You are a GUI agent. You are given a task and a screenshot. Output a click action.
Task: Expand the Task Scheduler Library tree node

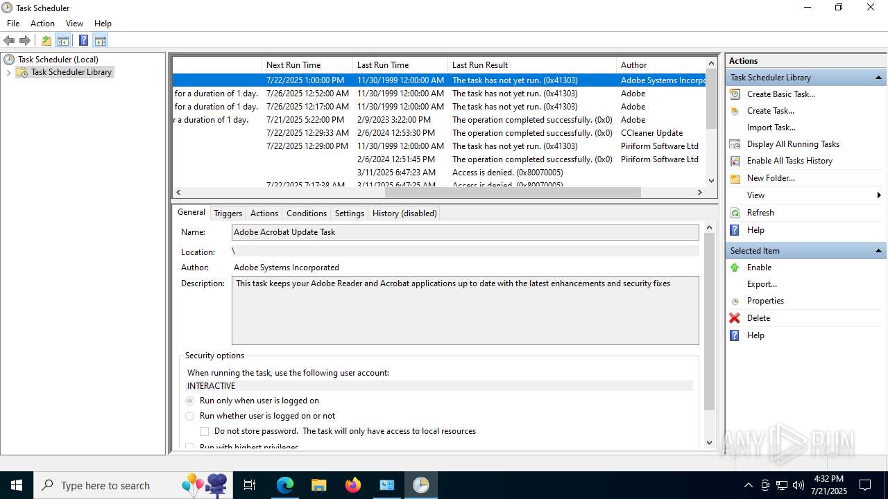(x=8, y=72)
